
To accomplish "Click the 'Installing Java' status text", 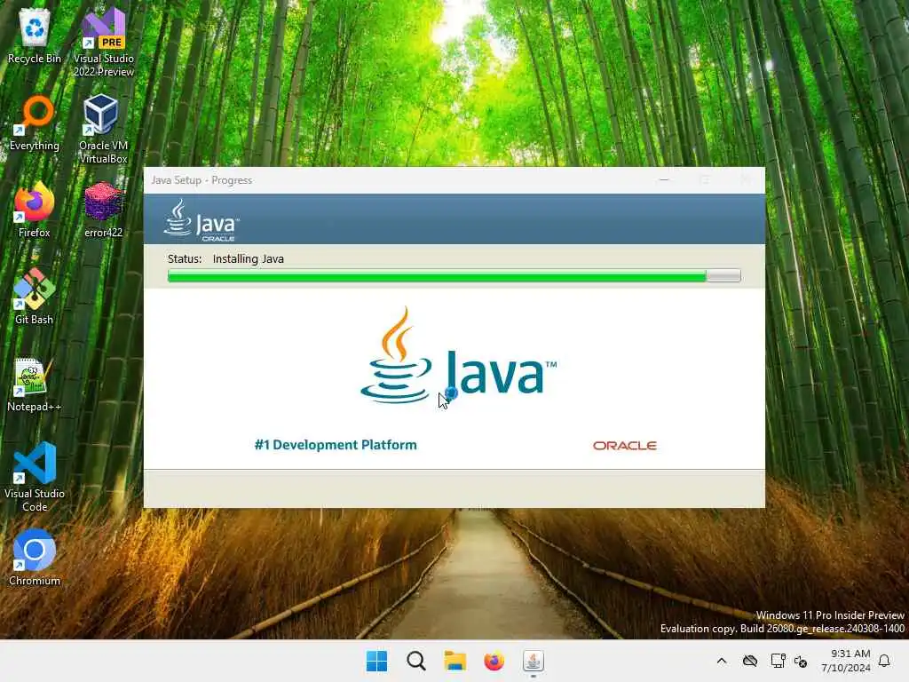I will point(249,258).
